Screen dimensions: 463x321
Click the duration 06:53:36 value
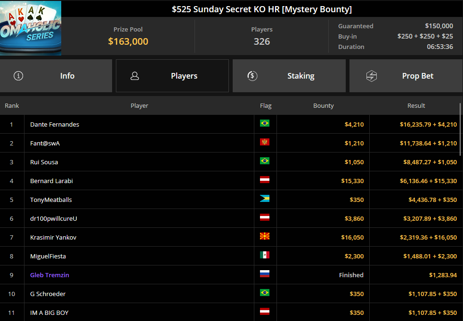[x=440, y=47]
